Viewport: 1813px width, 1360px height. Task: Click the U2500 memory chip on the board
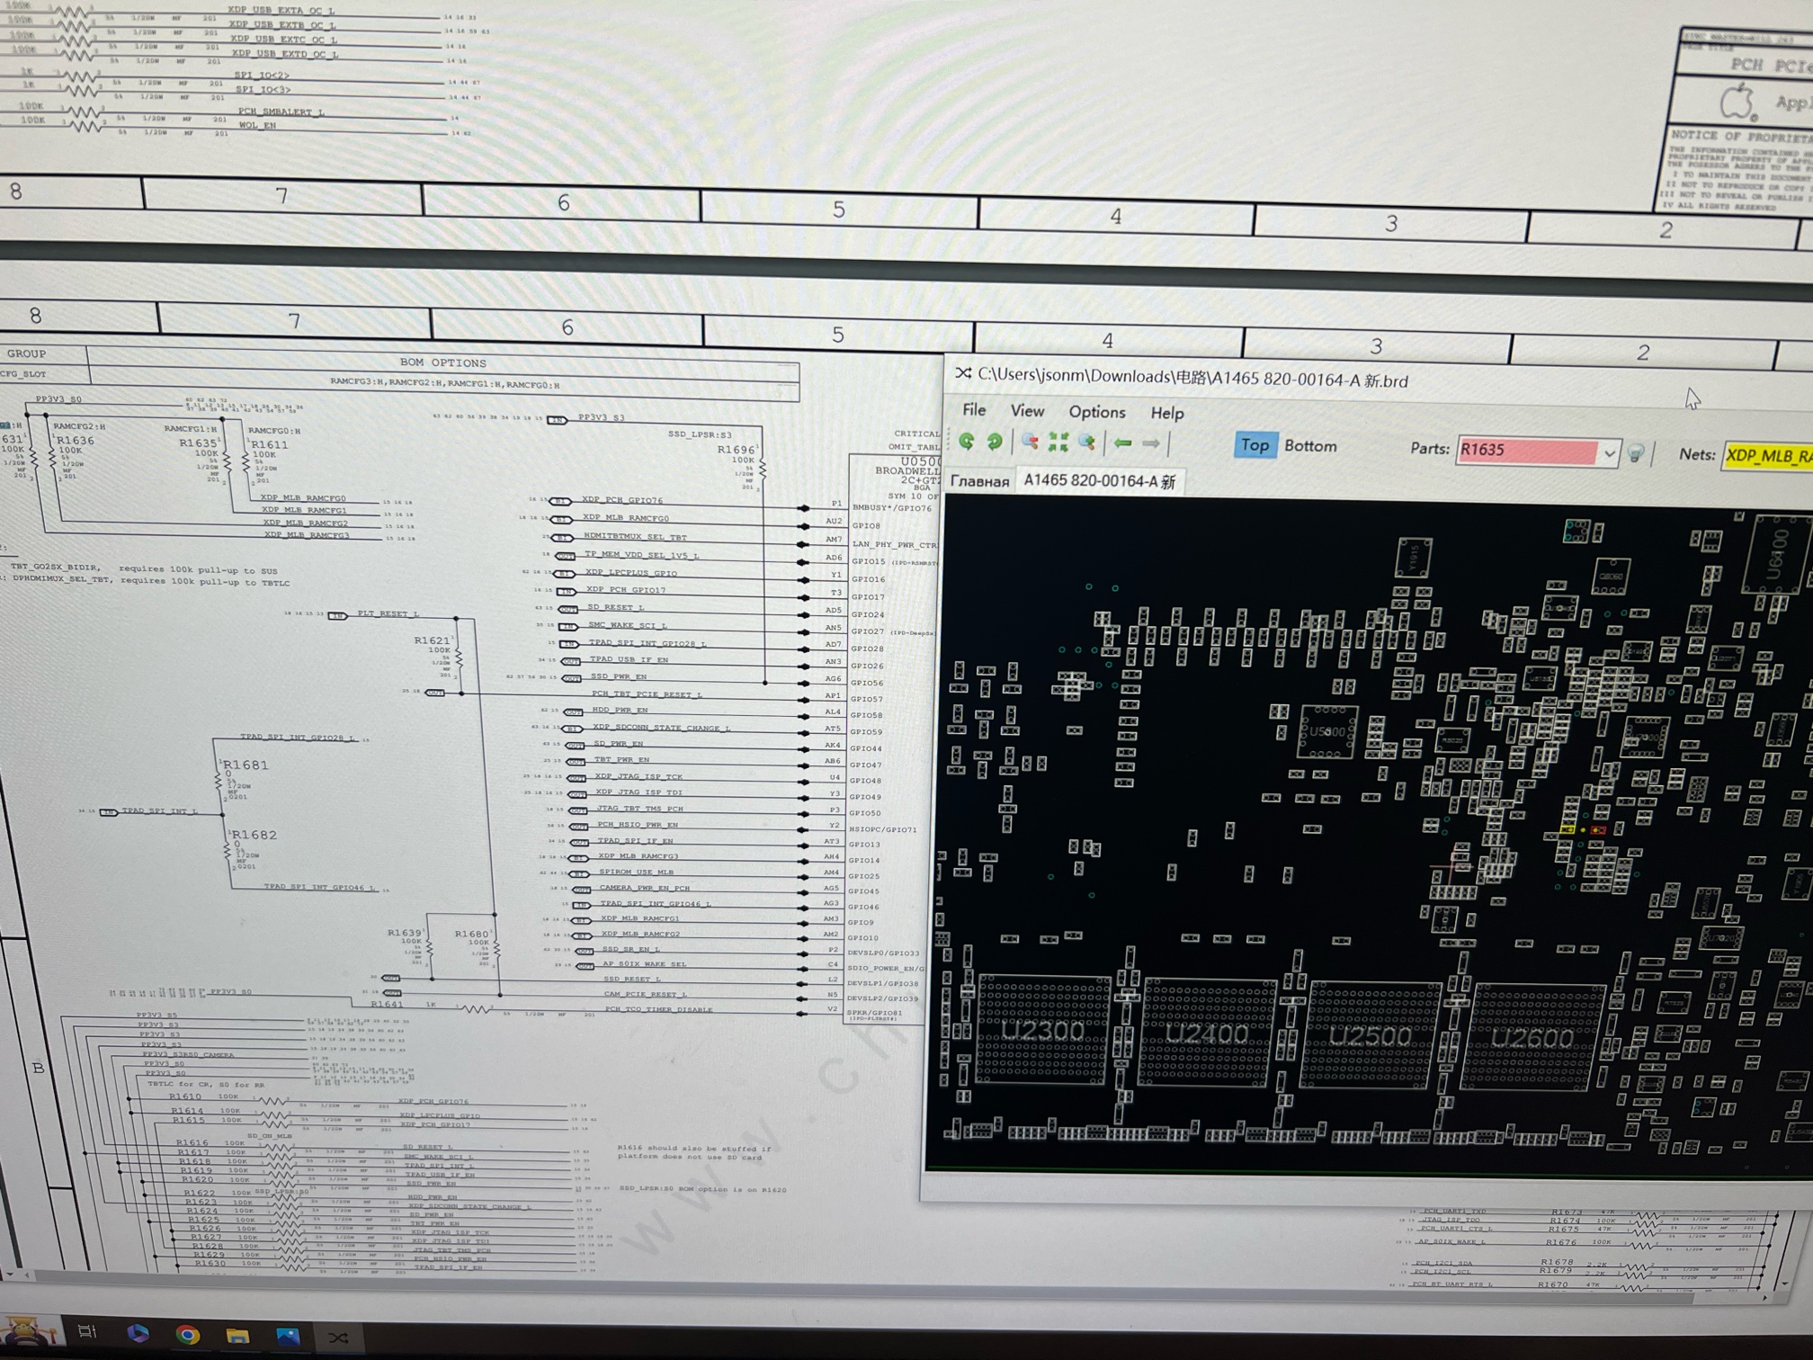1371,1036
